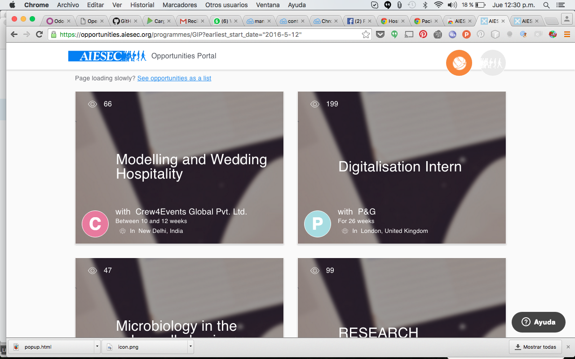Viewport: 575px width, 359px height.
Task: Expand the popup.html download dropdown arrow
Action: coord(97,346)
